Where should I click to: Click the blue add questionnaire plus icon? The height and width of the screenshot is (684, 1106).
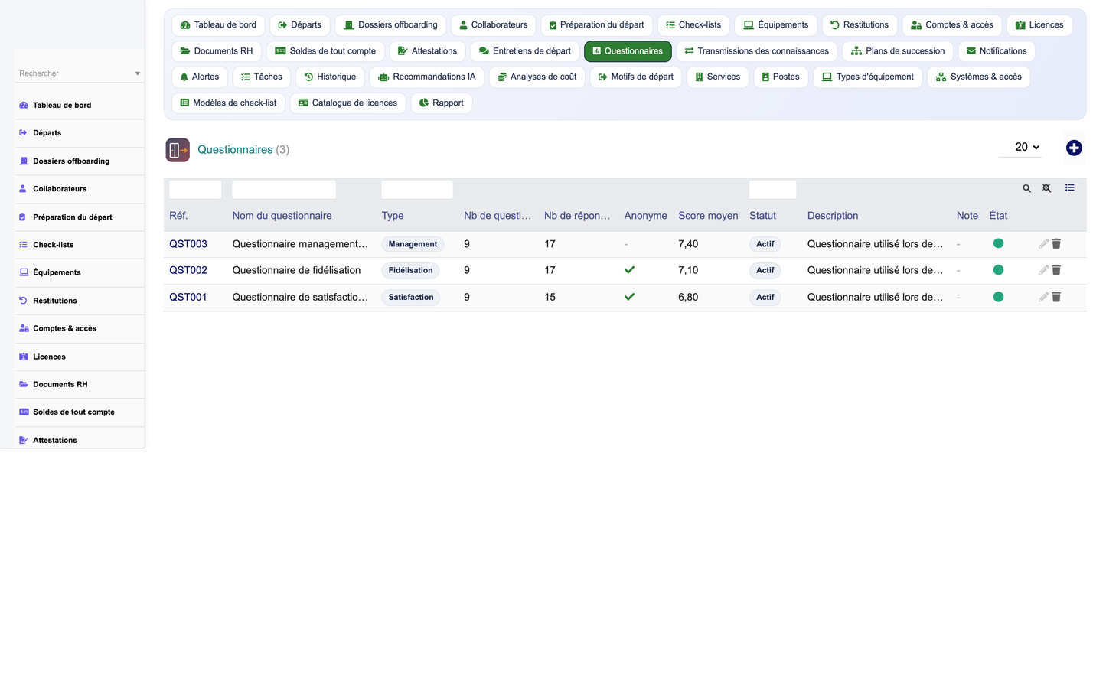click(1074, 148)
